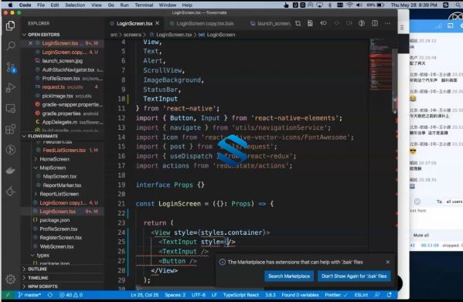Click Don't Show Again for .bak files
This screenshot has height=302, width=463.
[x=354, y=276]
